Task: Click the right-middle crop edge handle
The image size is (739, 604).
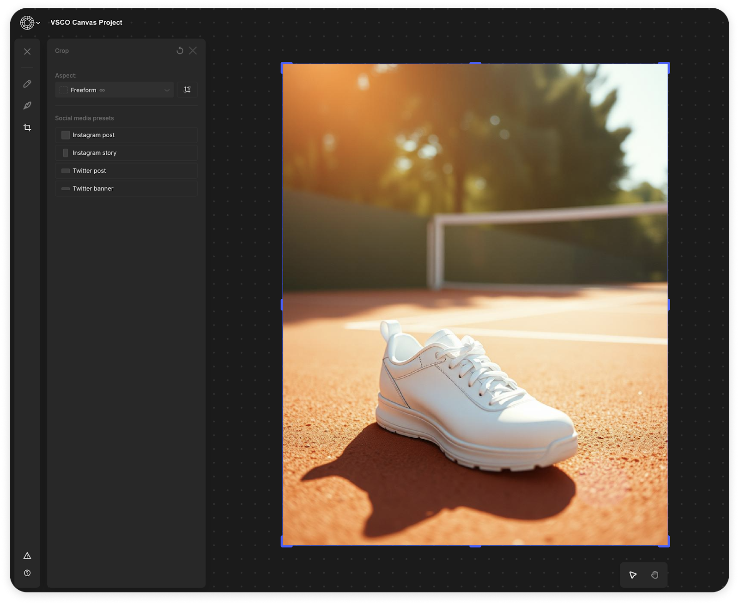Action: pyautogui.click(x=668, y=304)
